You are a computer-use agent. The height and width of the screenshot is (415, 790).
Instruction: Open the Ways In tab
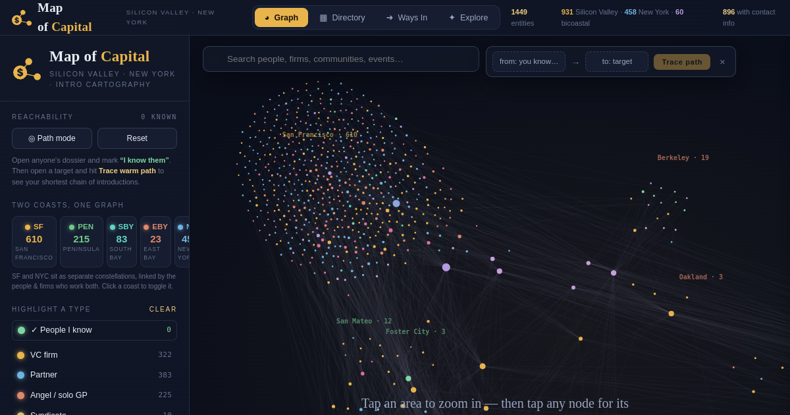[407, 17]
